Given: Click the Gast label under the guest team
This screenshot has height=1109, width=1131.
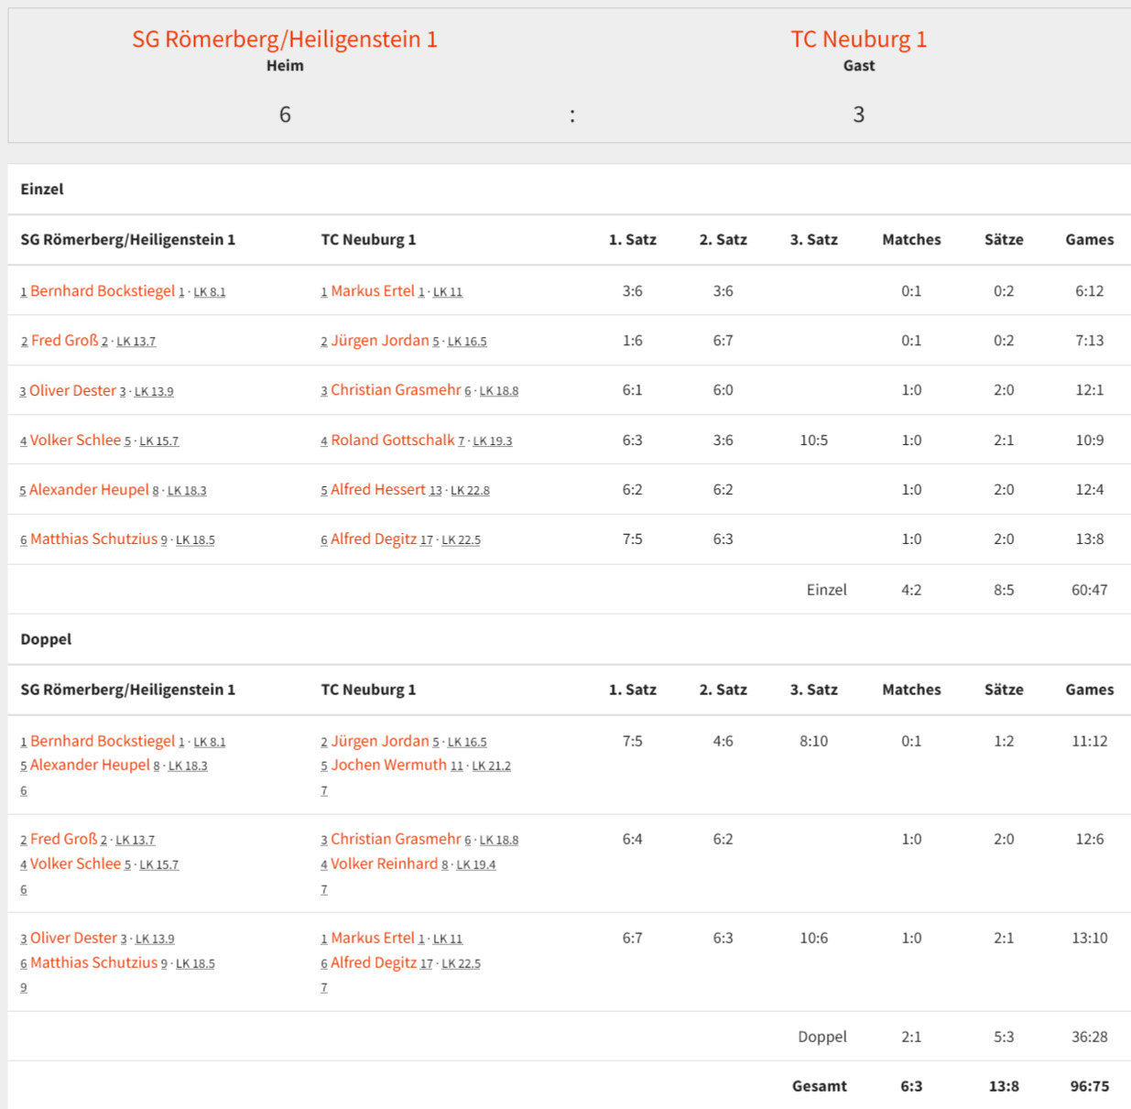Looking at the screenshot, I should coord(859,66).
